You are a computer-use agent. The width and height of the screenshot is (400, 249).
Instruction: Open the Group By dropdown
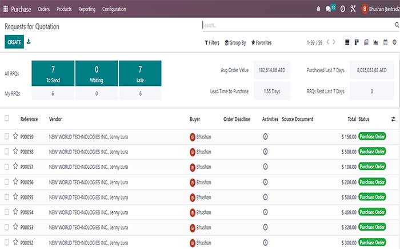coord(235,43)
